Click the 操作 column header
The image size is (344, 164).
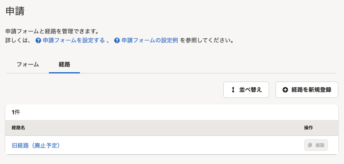[309, 128]
